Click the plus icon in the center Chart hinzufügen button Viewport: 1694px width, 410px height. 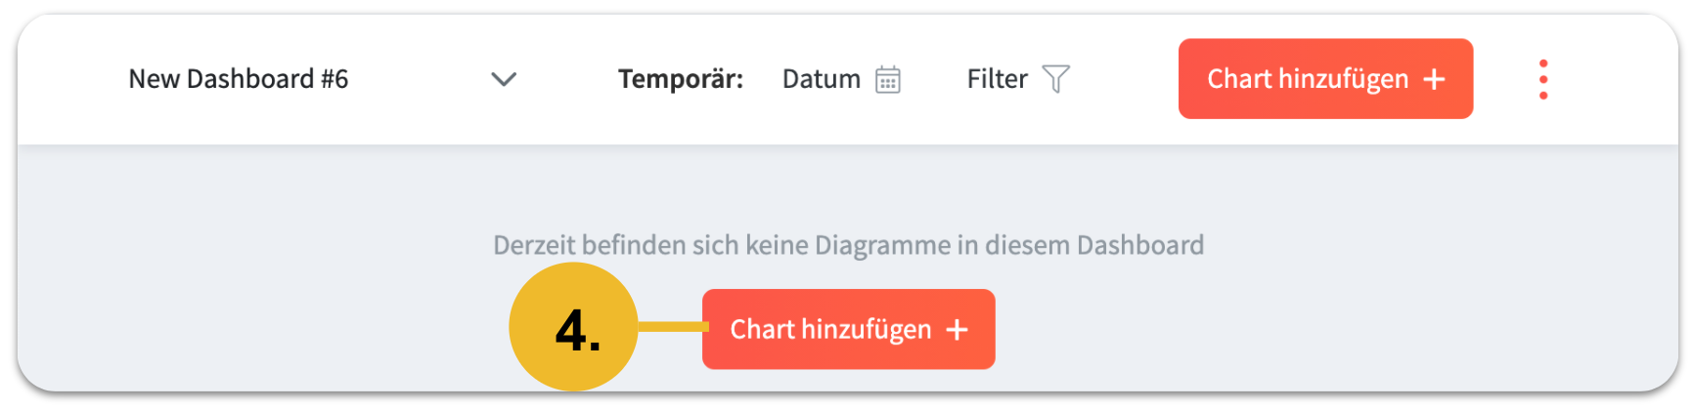(957, 330)
